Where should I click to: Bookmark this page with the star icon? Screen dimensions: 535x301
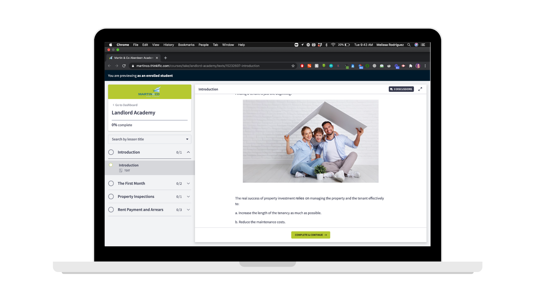(293, 66)
